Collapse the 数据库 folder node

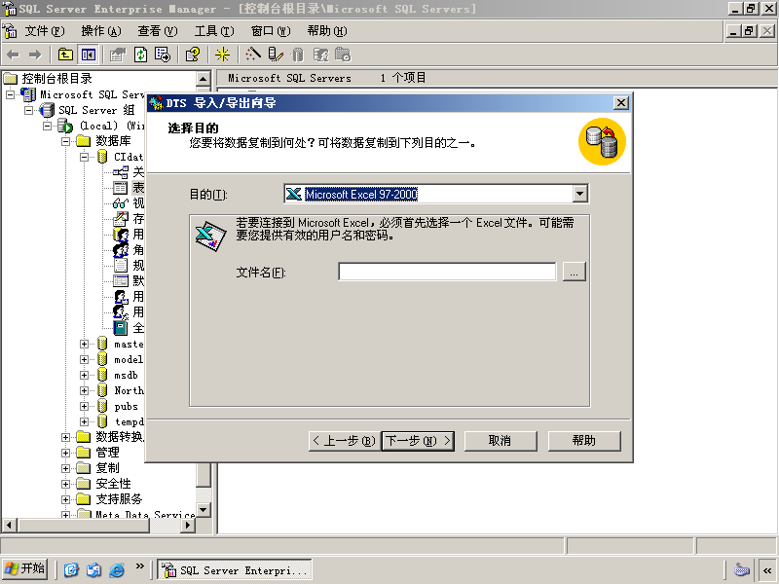(65, 141)
